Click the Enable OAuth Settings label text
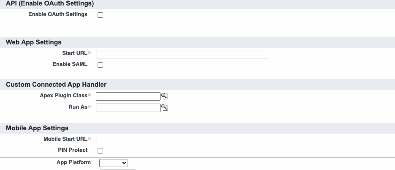This screenshot has height=170, width=395. 58,14
